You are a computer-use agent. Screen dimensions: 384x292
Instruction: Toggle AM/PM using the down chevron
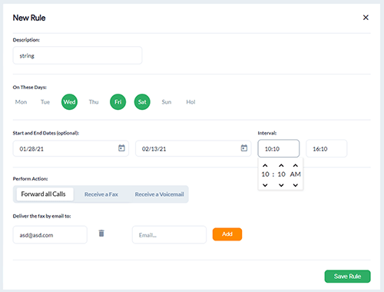[x=296, y=185]
